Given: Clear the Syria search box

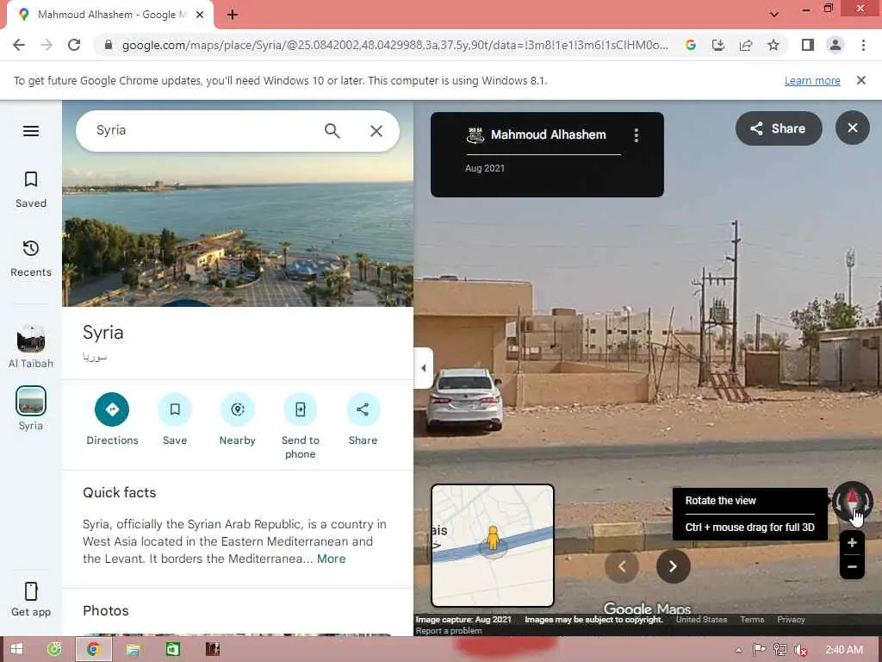Looking at the screenshot, I should 376,131.
